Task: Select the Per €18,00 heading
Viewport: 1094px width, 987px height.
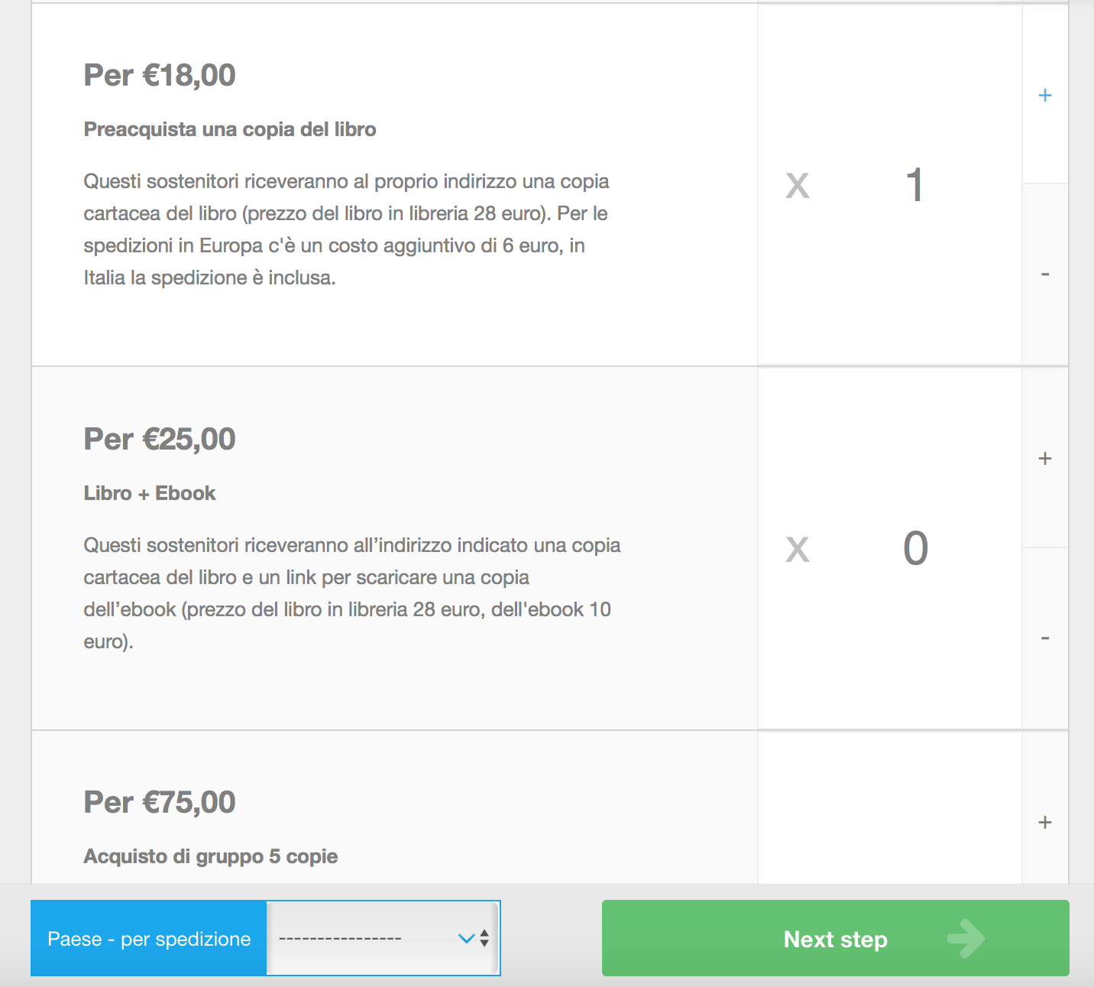Action: click(160, 75)
